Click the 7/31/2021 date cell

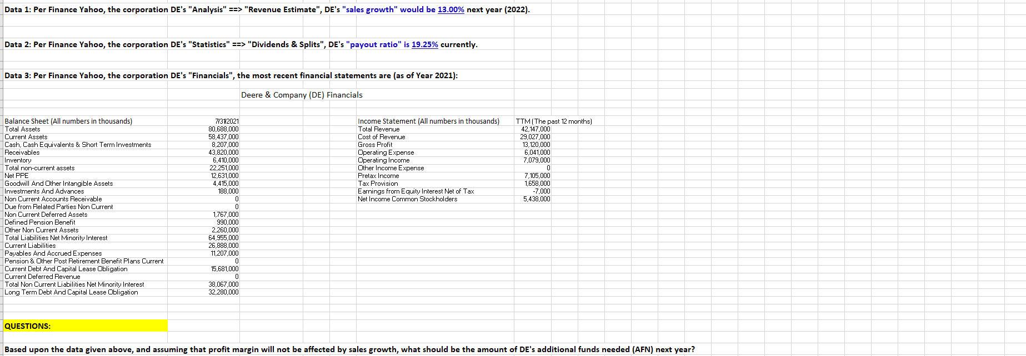(227, 121)
